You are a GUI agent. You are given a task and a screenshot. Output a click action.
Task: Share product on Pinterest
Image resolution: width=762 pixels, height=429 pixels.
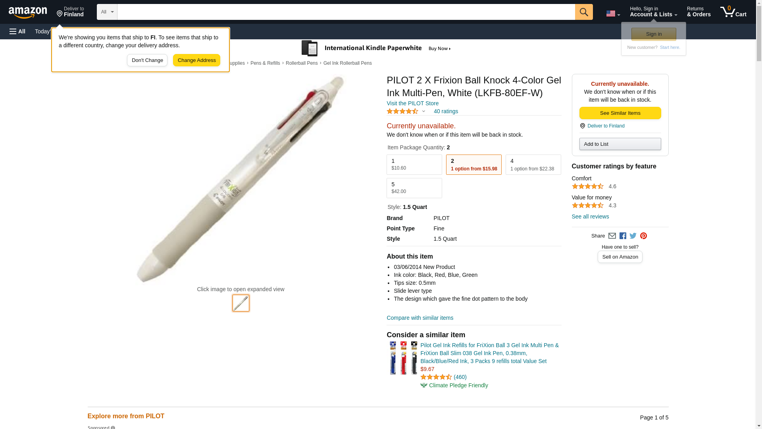pos(643,236)
